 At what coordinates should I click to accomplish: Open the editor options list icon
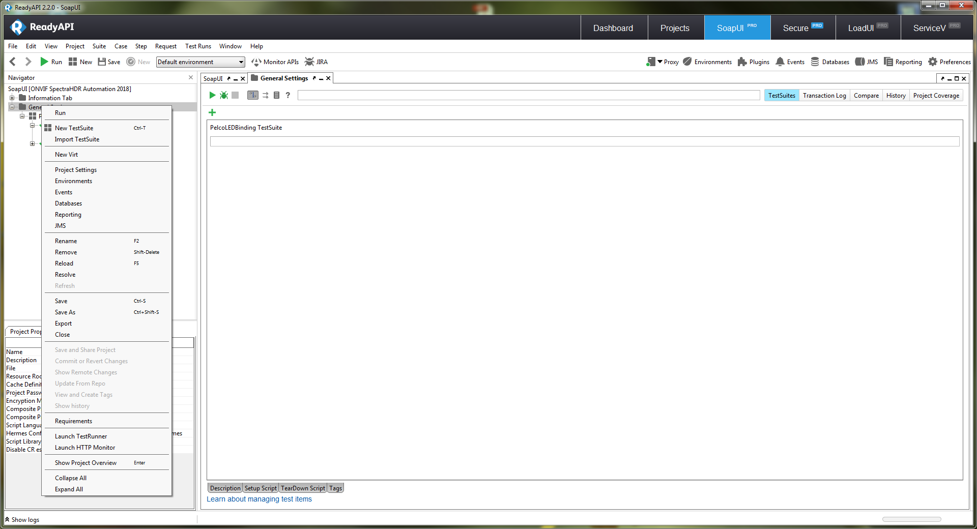(276, 95)
